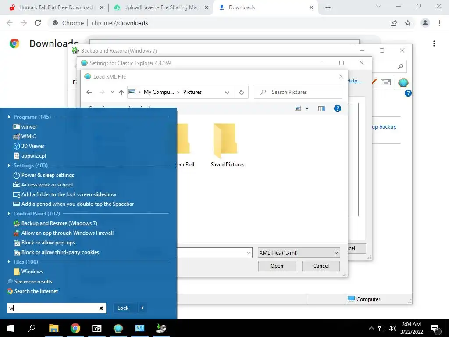Show hidden system tray icons
This screenshot has height=337, width=449.
click(371, 328)
